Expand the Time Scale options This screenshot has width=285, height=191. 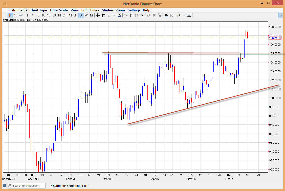tap(59, 10)
